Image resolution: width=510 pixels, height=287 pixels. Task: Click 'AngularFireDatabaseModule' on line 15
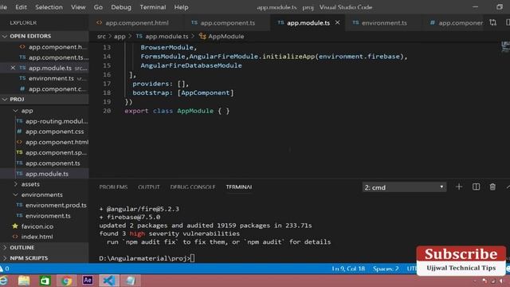tap(191, 65)
